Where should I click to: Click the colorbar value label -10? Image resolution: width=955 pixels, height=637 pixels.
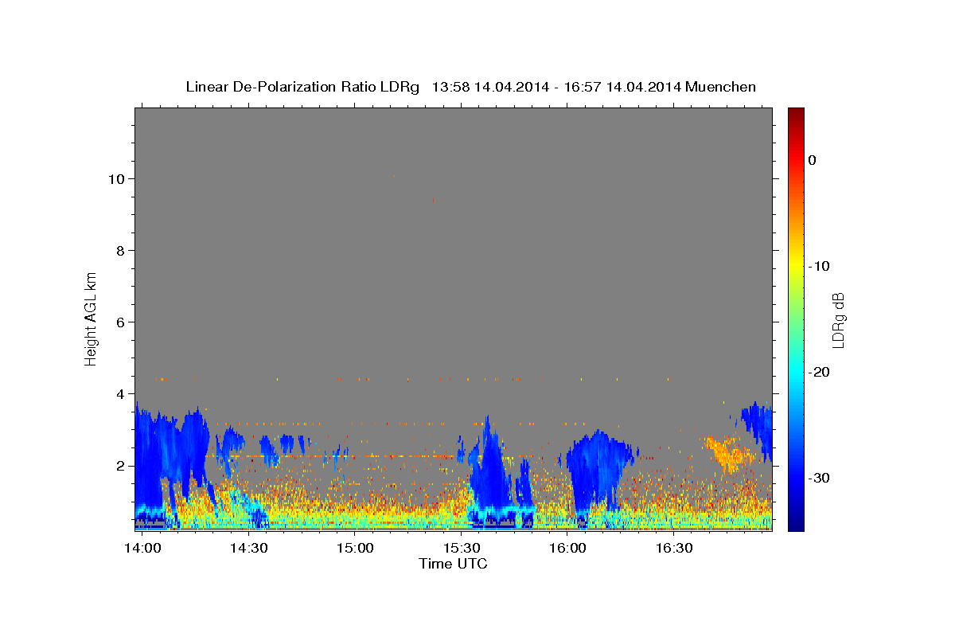point(820,266)
